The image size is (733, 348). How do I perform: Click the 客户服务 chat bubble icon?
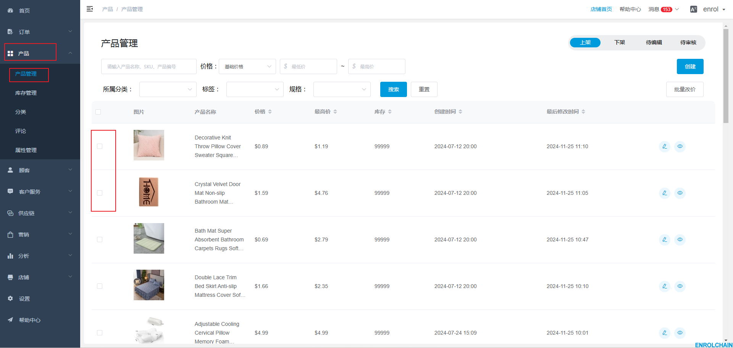(10, 191)
